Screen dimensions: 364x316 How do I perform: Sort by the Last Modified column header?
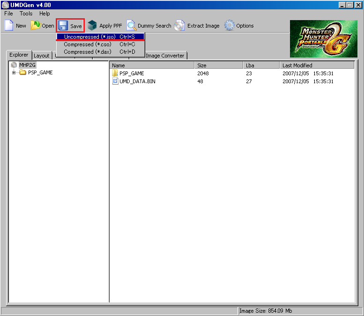click(x=317, y=65)
